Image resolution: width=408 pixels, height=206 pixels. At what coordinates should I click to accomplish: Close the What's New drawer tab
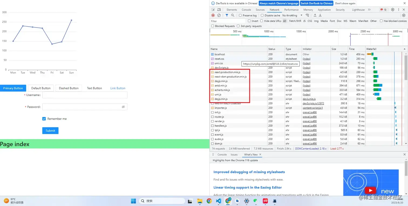(260, 154)
